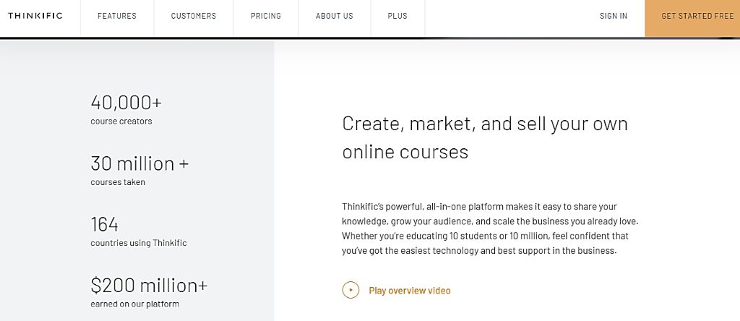Screen dimensions: 740x321
Task: Click the Get Started Free button
Action: pyautogui.click(x=692, y=18)
